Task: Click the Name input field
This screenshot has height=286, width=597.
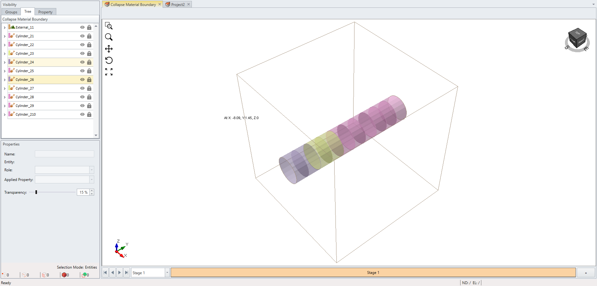Action: 64,154
